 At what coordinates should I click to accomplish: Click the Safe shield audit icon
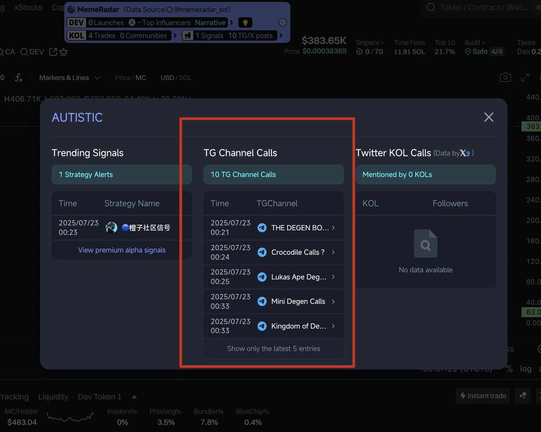click(468, 51)
